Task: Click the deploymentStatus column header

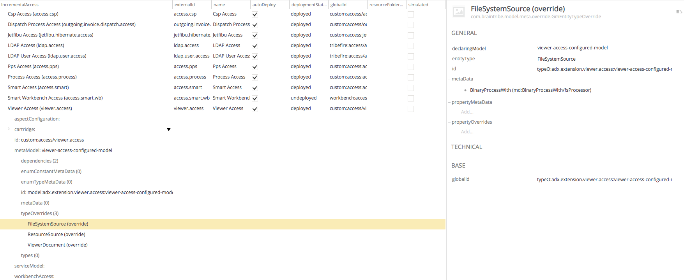Action: pos(309,5)
